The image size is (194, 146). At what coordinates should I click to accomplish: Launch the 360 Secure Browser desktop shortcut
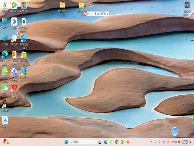point(5,71)
